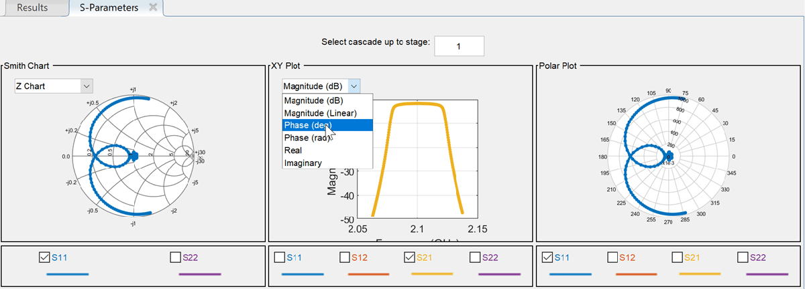Enable S11 checkbox in XY Plot
Viewport: 805px width, 289px height.
pos(279,257)
